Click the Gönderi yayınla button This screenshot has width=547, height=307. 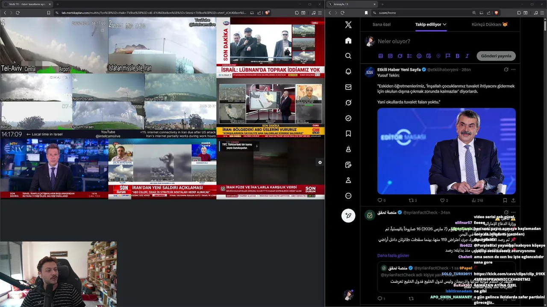pyautogui.click(x=496, y=56)
